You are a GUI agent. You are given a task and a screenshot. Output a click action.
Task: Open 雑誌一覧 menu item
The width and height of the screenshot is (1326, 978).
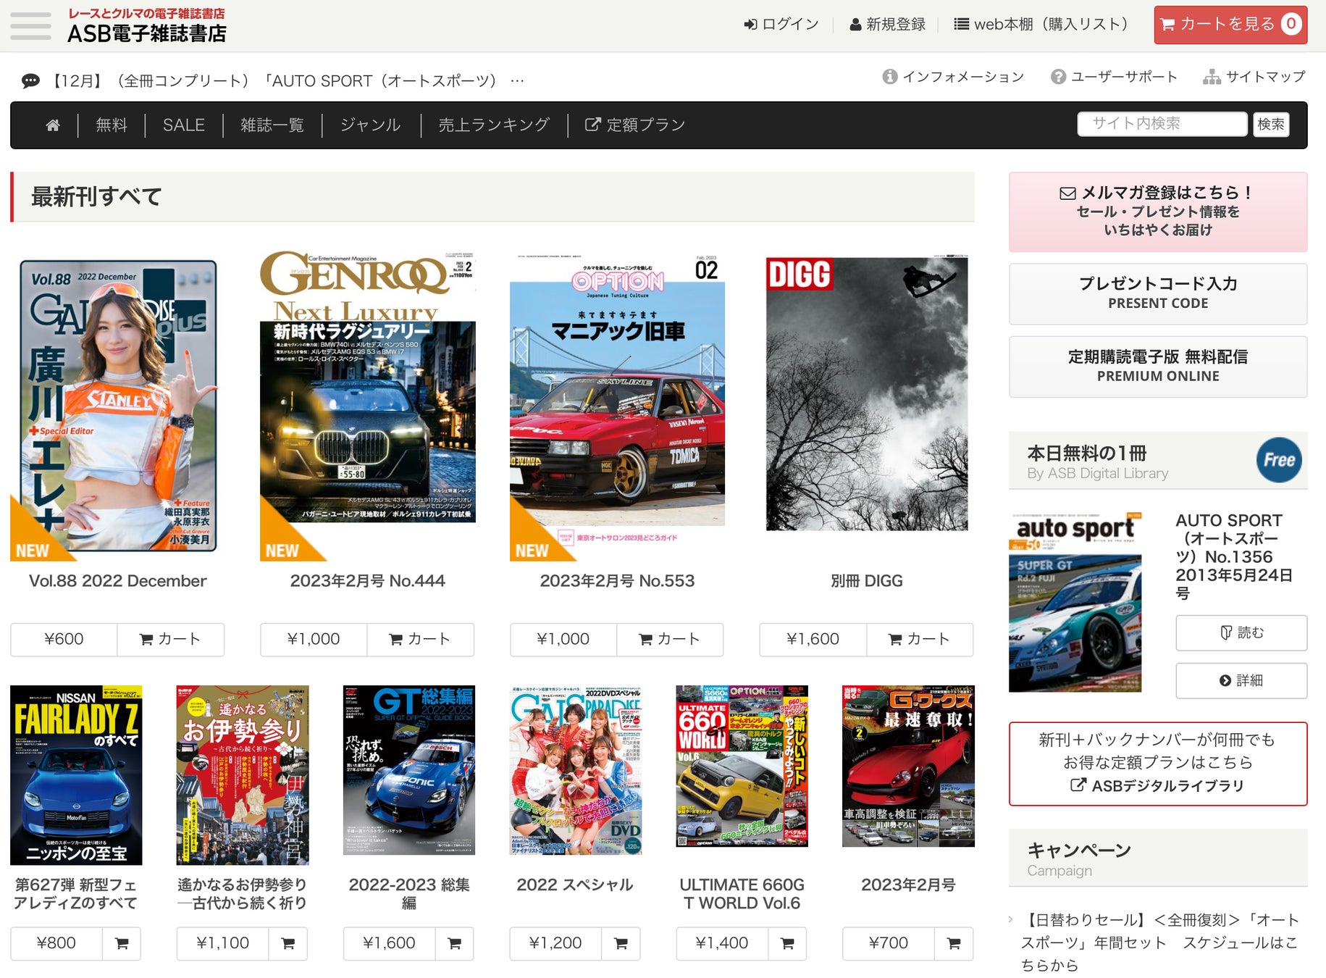[272, 125]
